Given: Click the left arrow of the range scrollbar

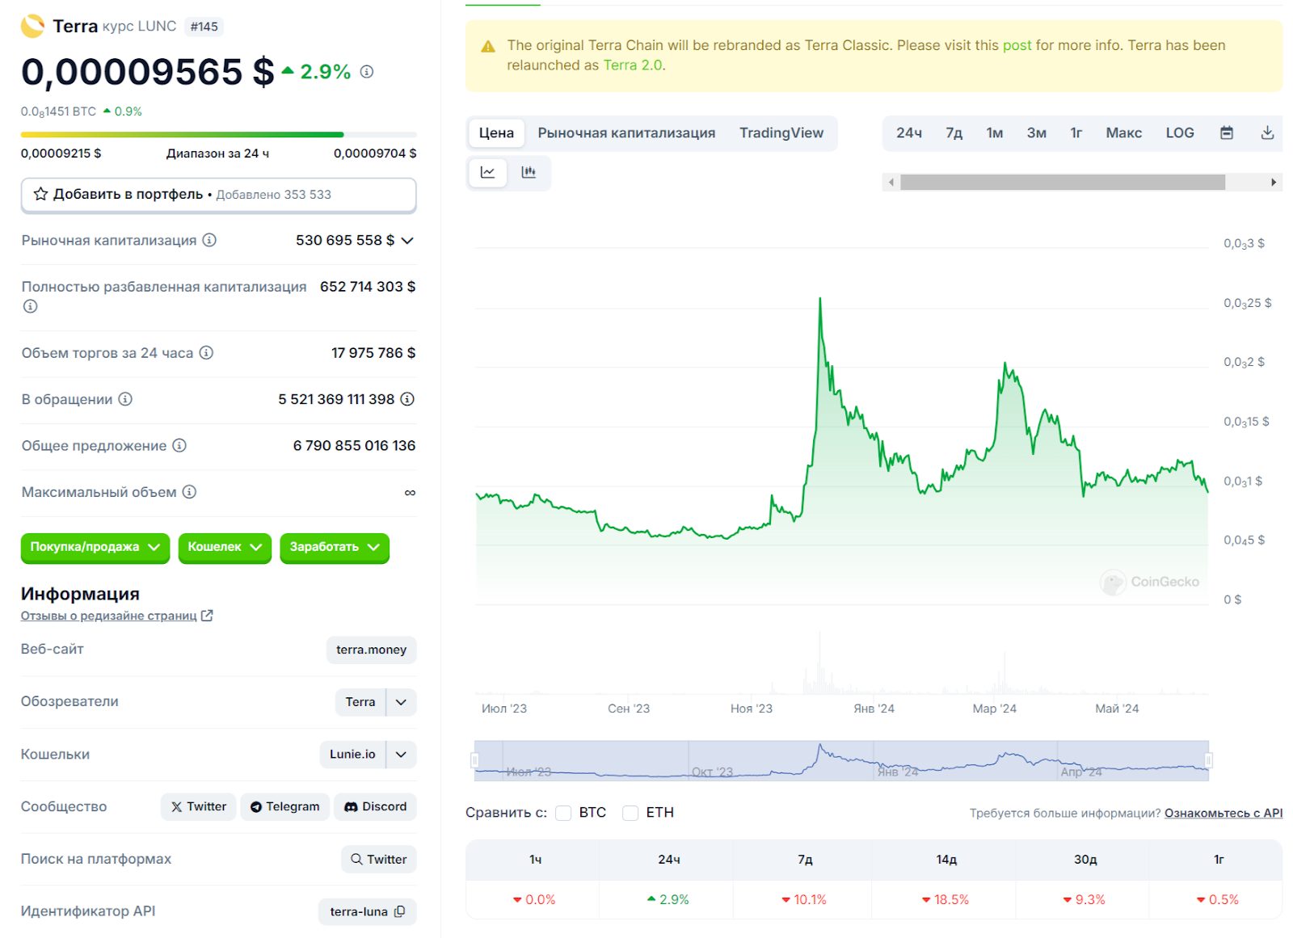Looking at the screenshot, I should click(891, 183).
